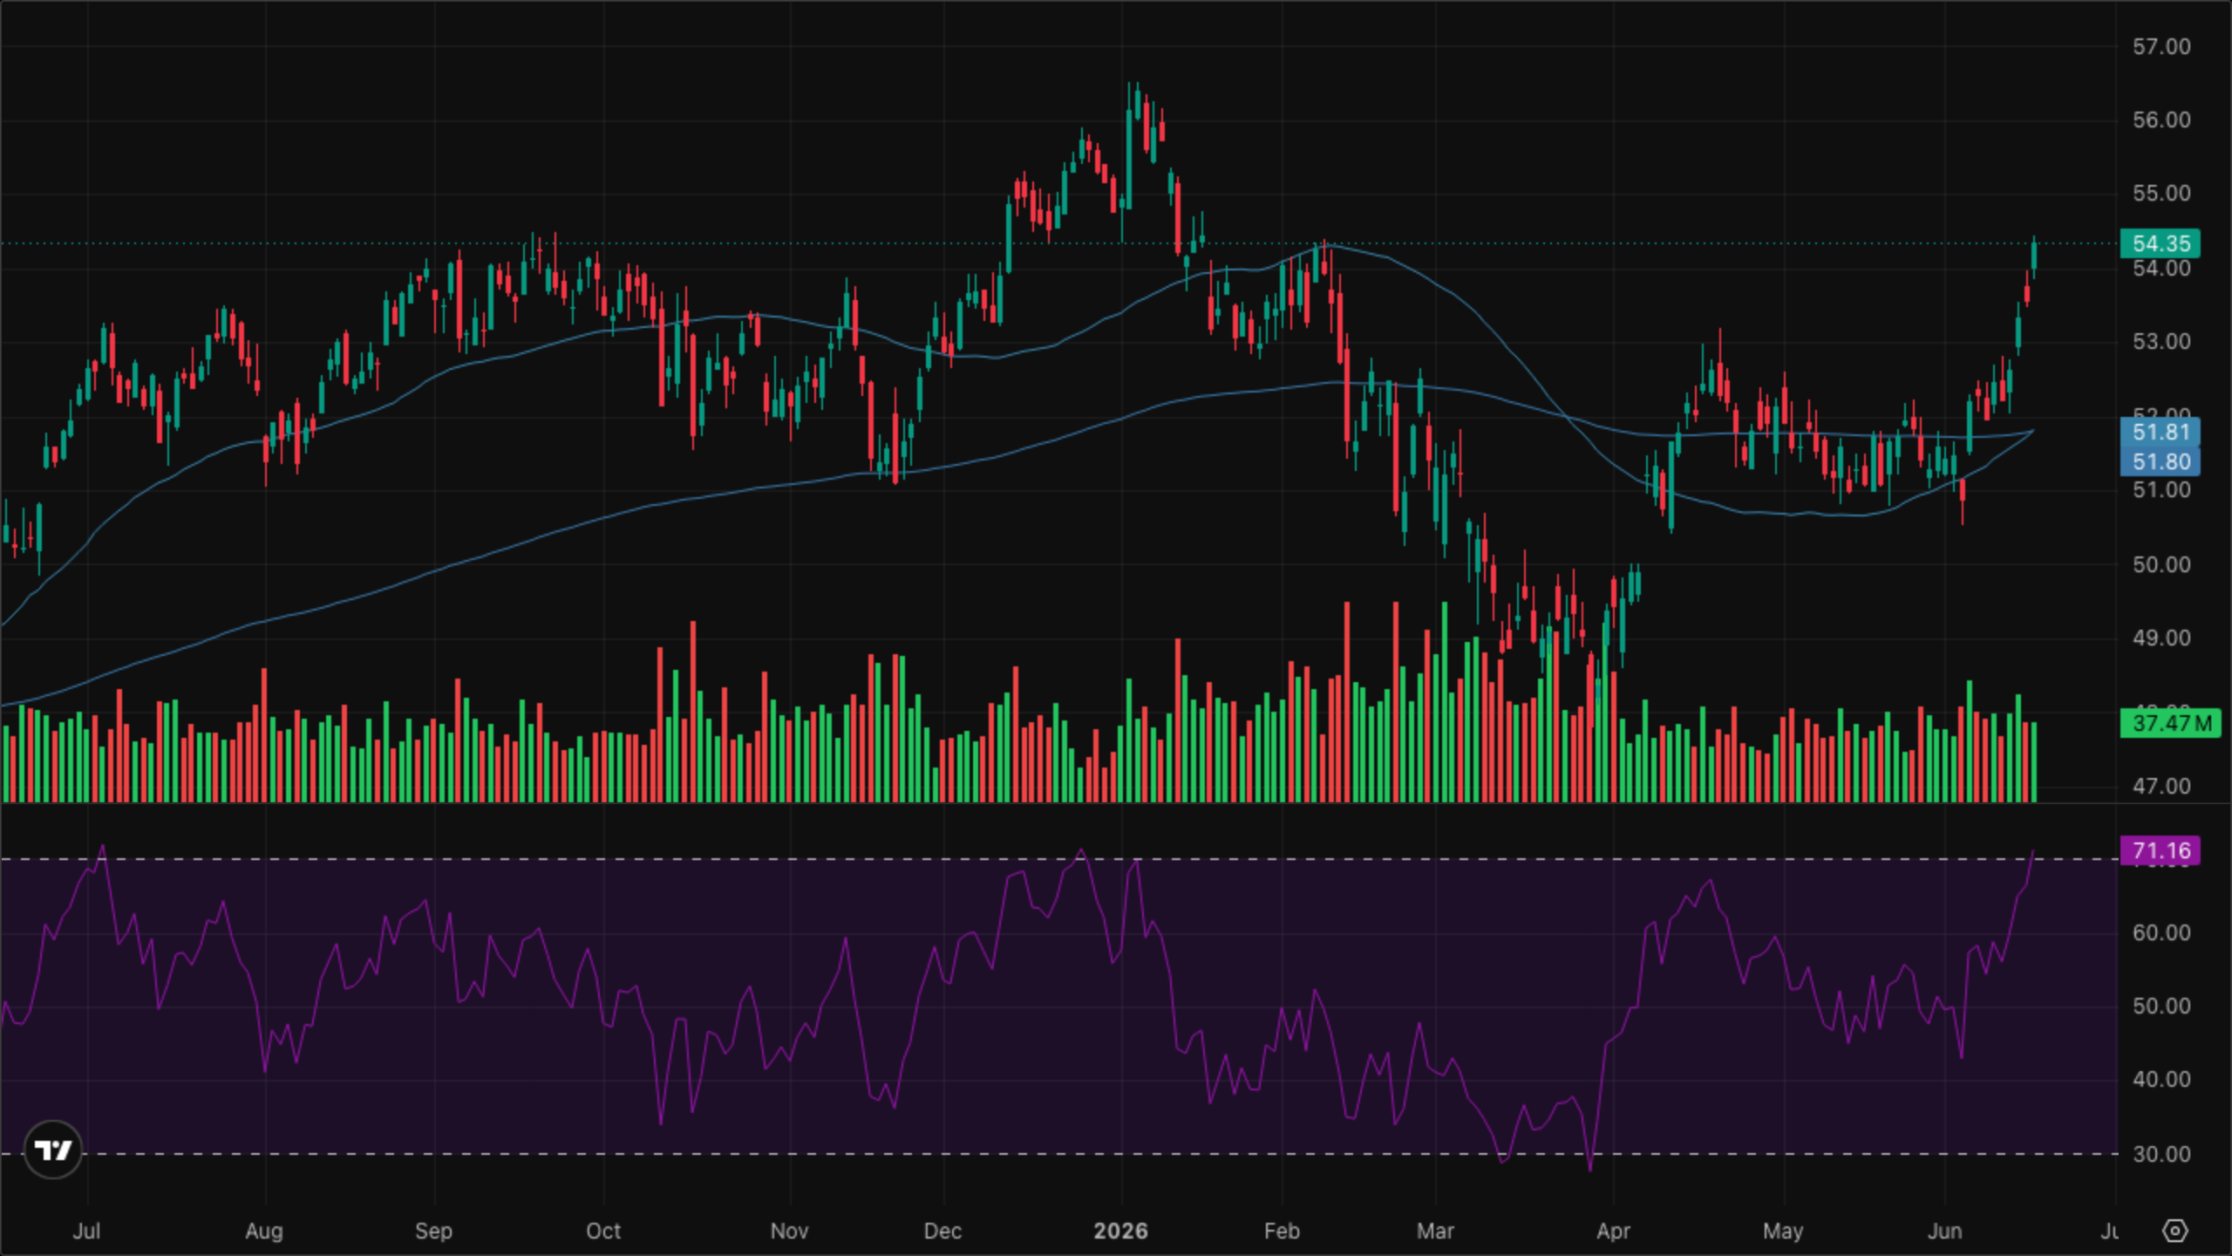The height and width of the screenshot is (1256, 2232).
Task: Click the Sep date axis label
Action: [433, 1231]
